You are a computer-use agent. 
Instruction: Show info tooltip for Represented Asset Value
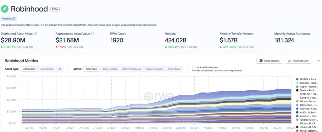[x=93, y=34]
